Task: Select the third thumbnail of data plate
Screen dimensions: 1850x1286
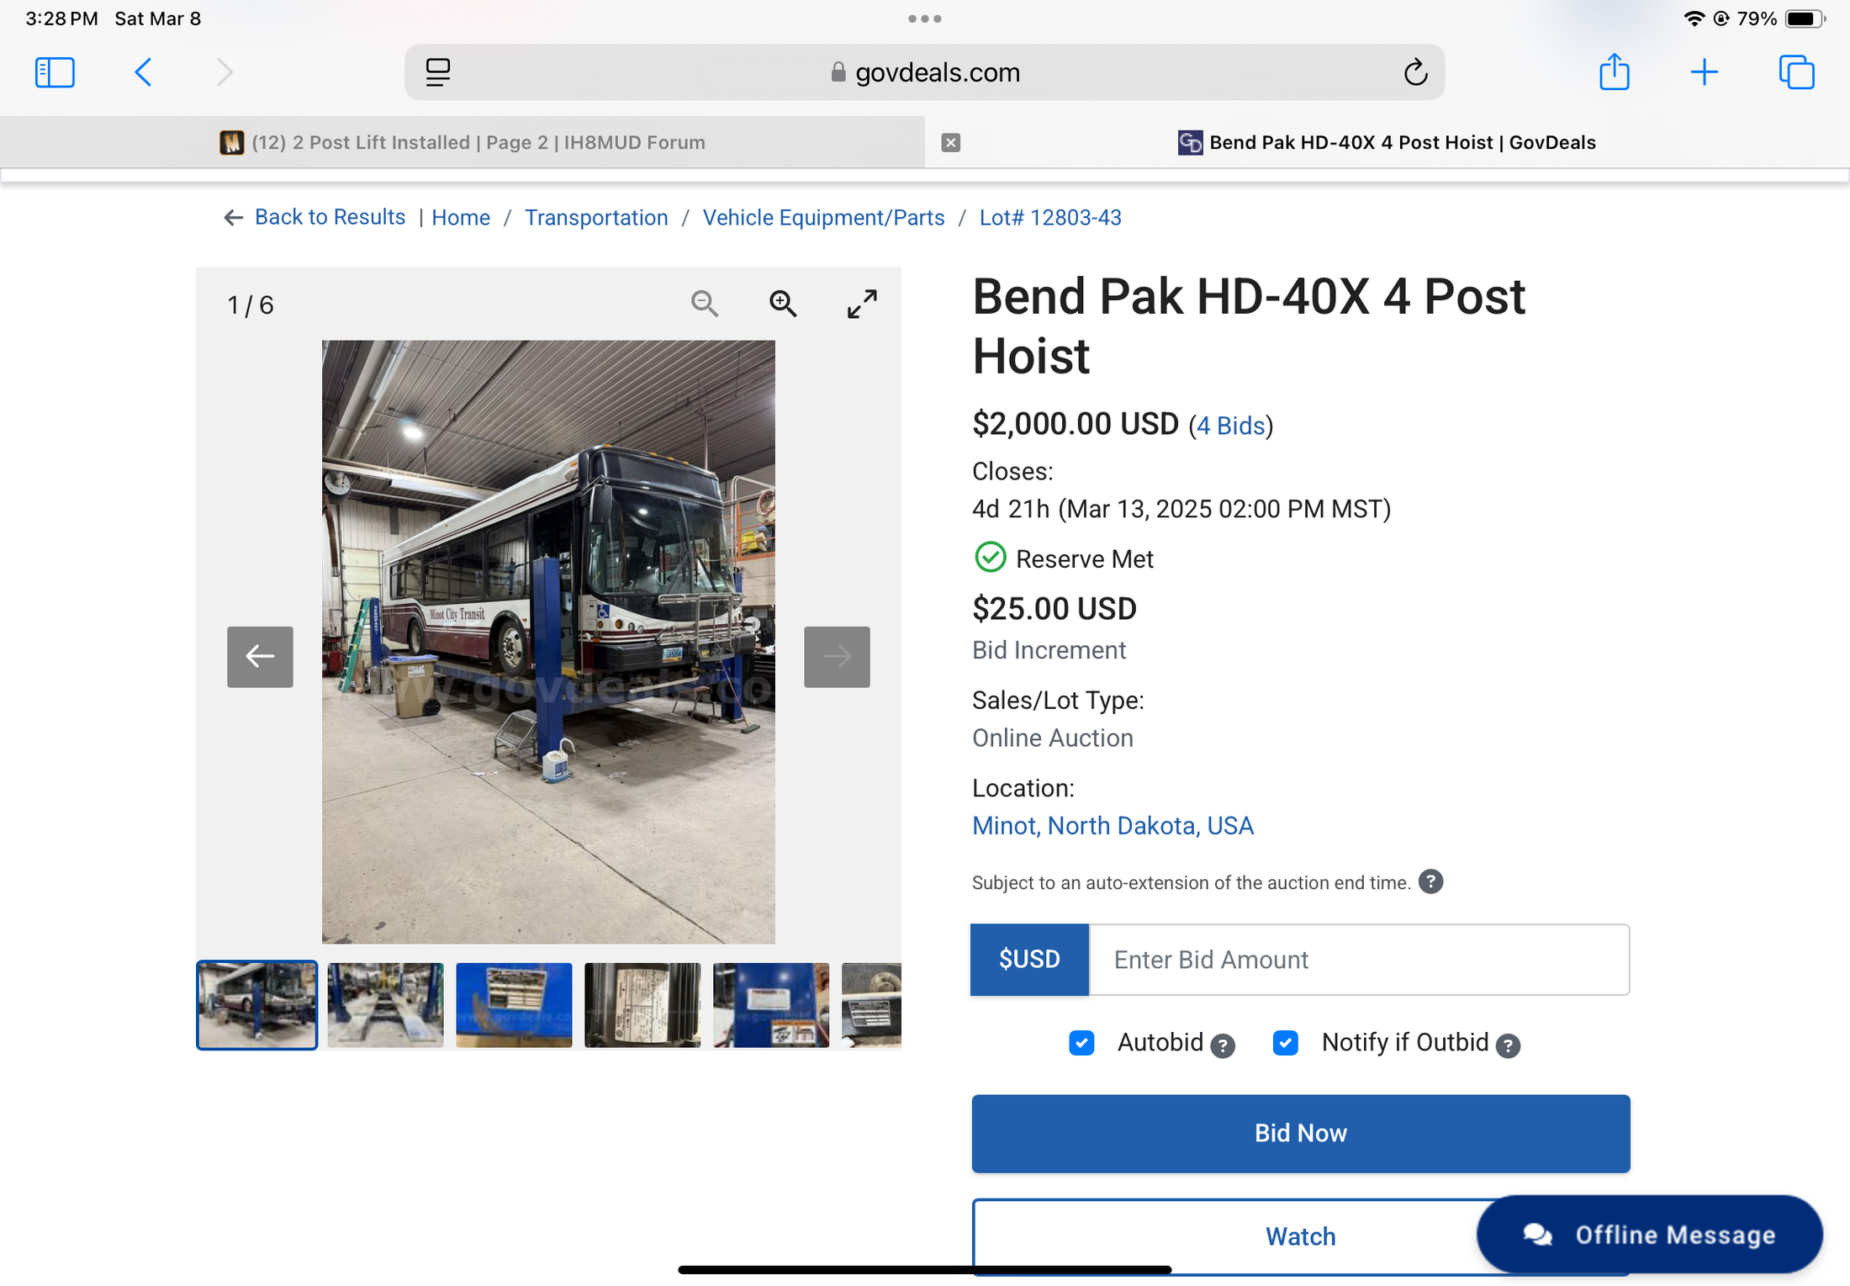Action: [x=514, y=1005]
